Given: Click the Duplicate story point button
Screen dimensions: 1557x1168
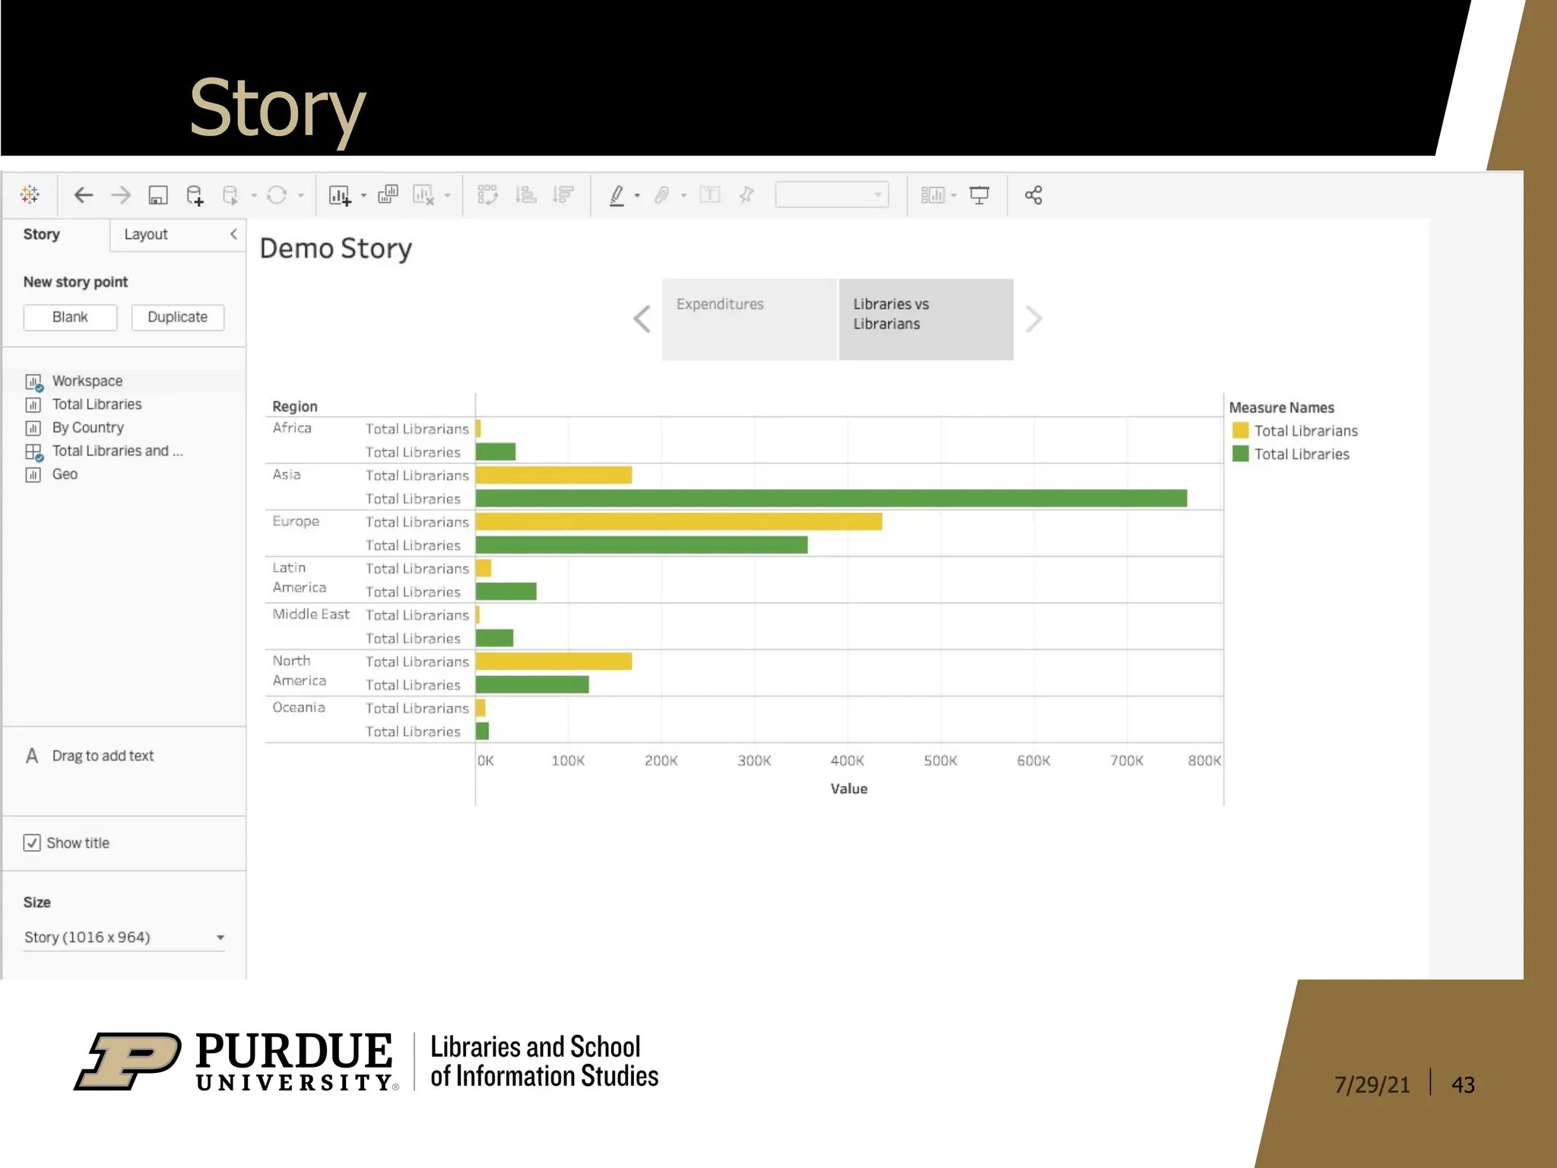Looking at the screenshot, I should (177, 317).
